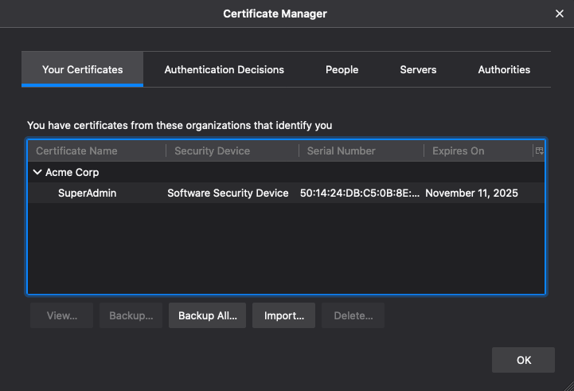Collapse the Acme Corp certificate group
This screenshot has height=391, width=574.
tap(37, 172)
